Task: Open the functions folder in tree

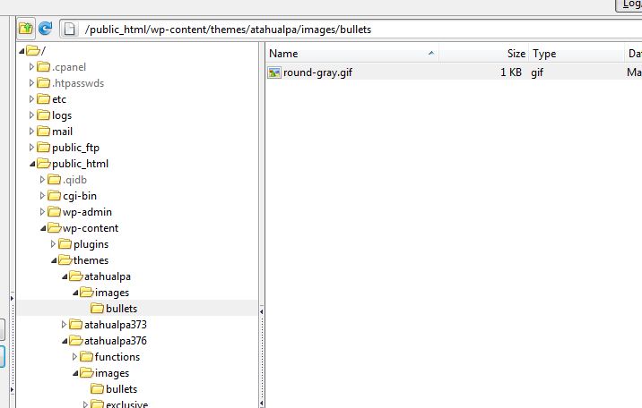Action: click(117, 357)
